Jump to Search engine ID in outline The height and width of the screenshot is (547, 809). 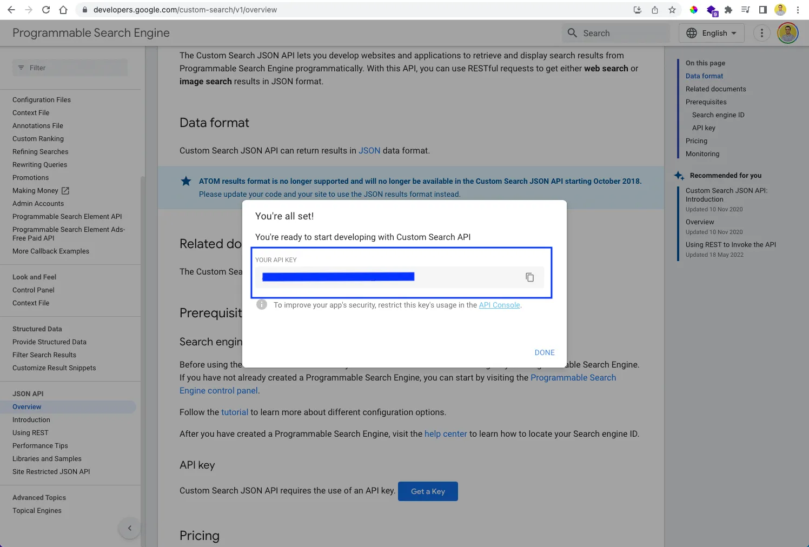point(718,115)
